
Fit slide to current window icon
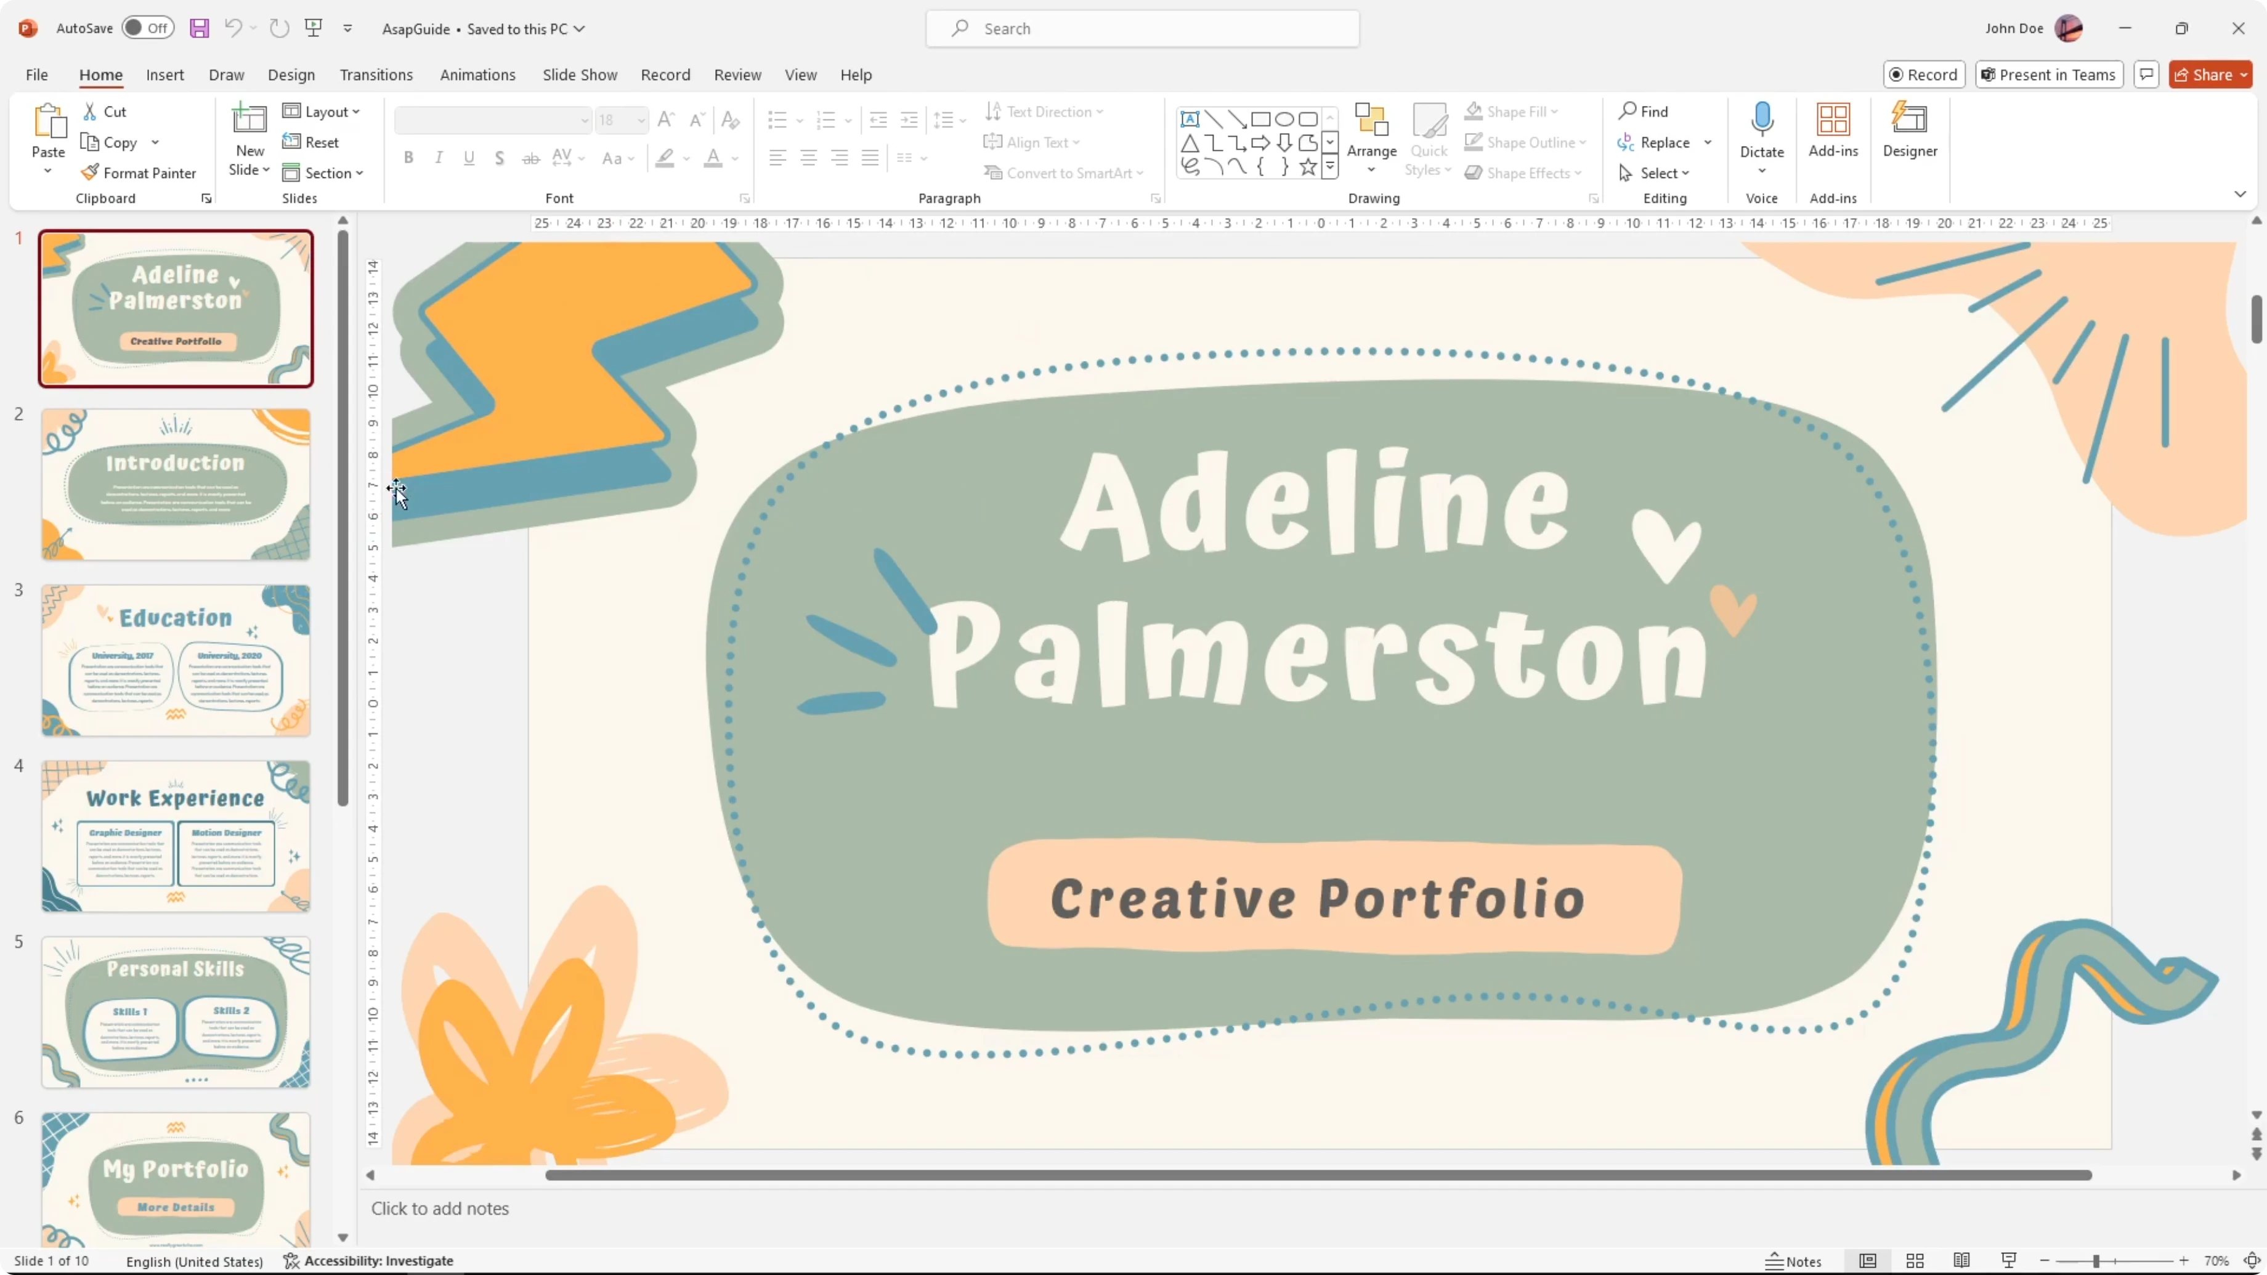[2252, 1260]
